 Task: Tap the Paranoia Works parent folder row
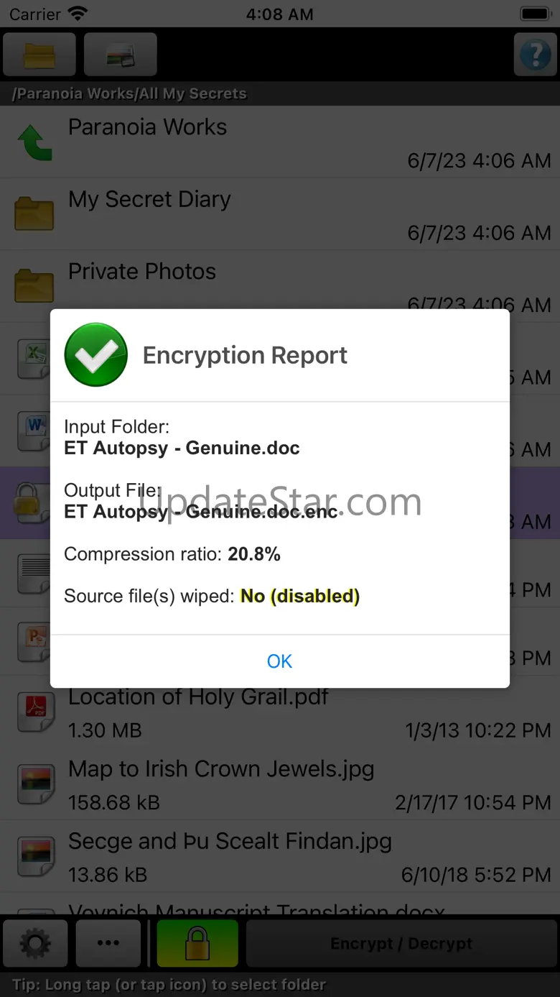coord(280,142)
